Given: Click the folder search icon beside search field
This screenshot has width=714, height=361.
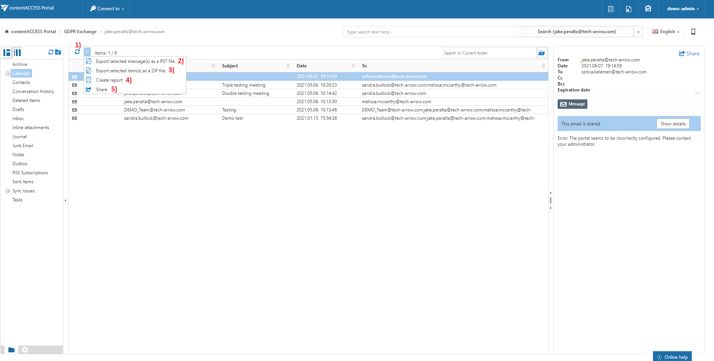Looking at the screenshot, I should [x=541, y=53].
